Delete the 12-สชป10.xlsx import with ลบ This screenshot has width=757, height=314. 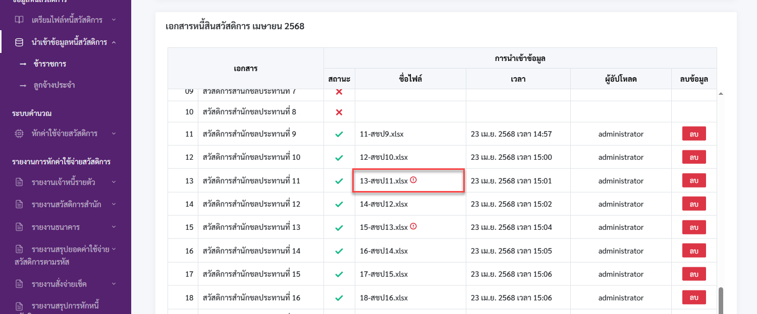pos(694,157)
